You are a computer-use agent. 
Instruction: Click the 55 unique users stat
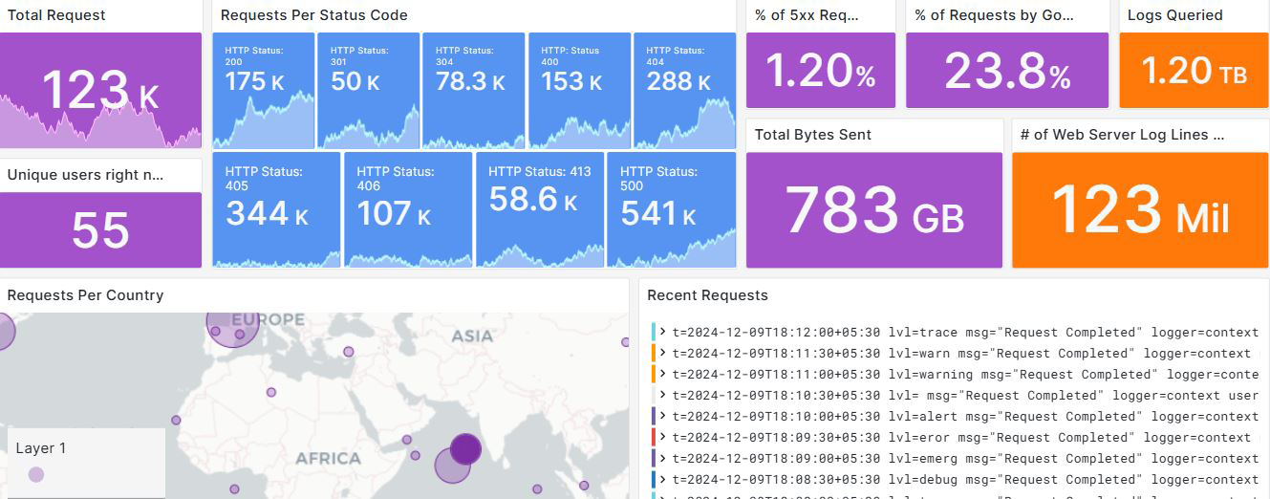100,230
